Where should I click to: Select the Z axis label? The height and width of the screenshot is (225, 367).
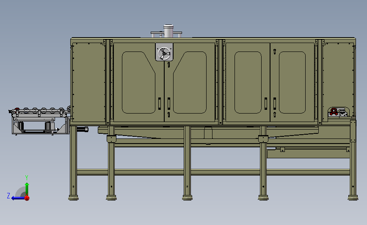[x=8, y=195]
